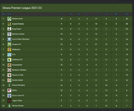The image size is (134, 111).
Task: Open the Goldstars FC team name
Action: tap(17, 59)
